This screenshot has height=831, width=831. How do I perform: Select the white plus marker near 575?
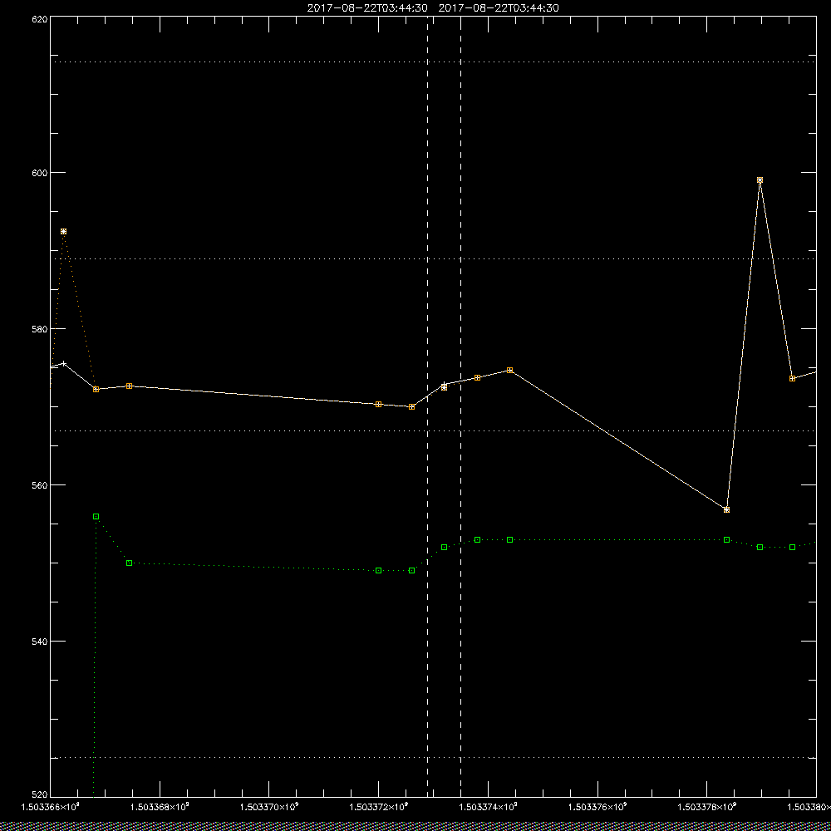coord(64,364)
